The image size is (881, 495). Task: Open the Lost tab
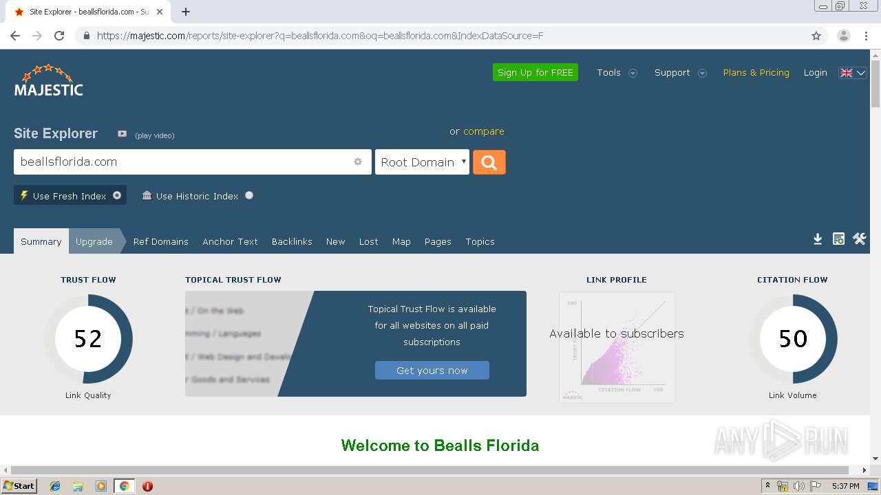368,241
